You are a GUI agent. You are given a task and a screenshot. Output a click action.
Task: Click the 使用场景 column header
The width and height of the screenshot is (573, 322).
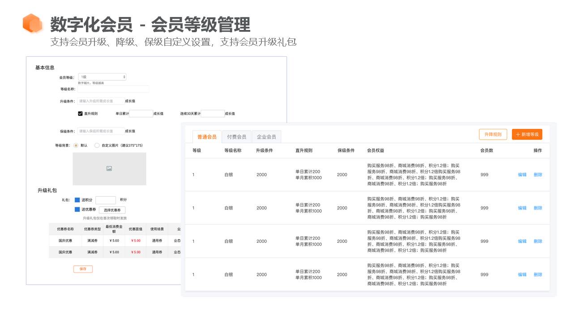(x=157, y=229)
